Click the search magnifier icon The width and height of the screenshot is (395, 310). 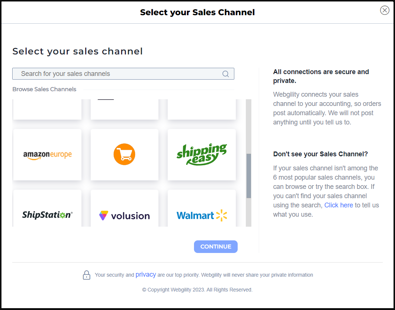tap(225, 74)
